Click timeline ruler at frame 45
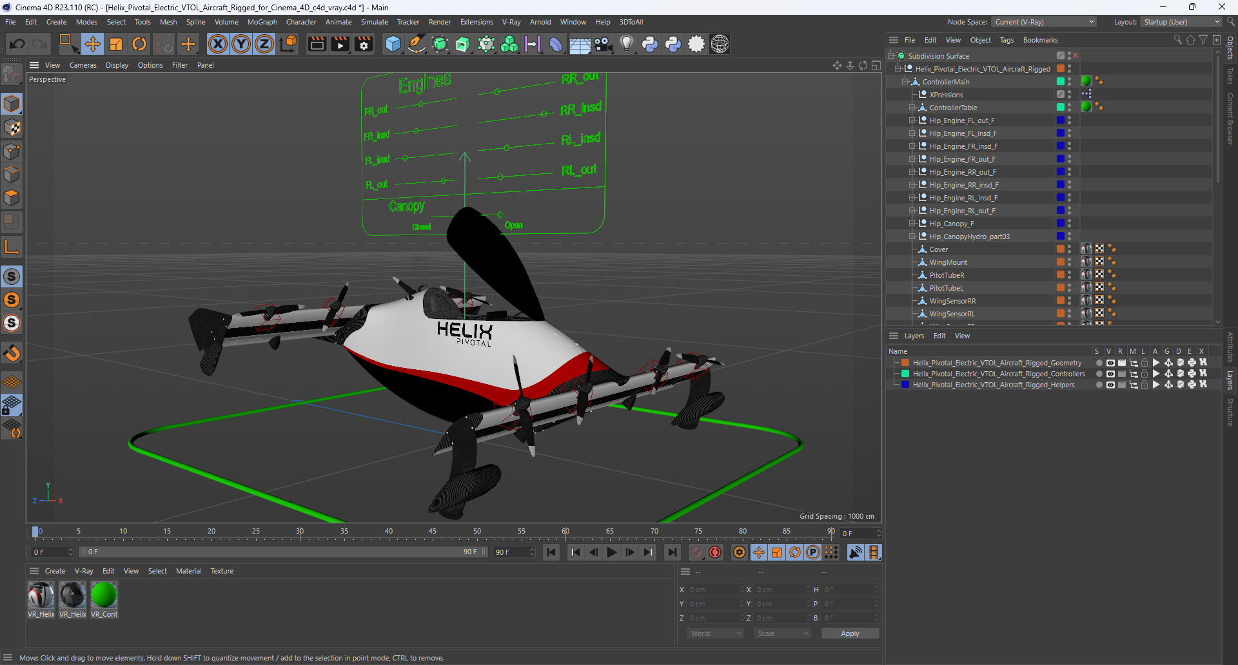 [x=433, y=532]
